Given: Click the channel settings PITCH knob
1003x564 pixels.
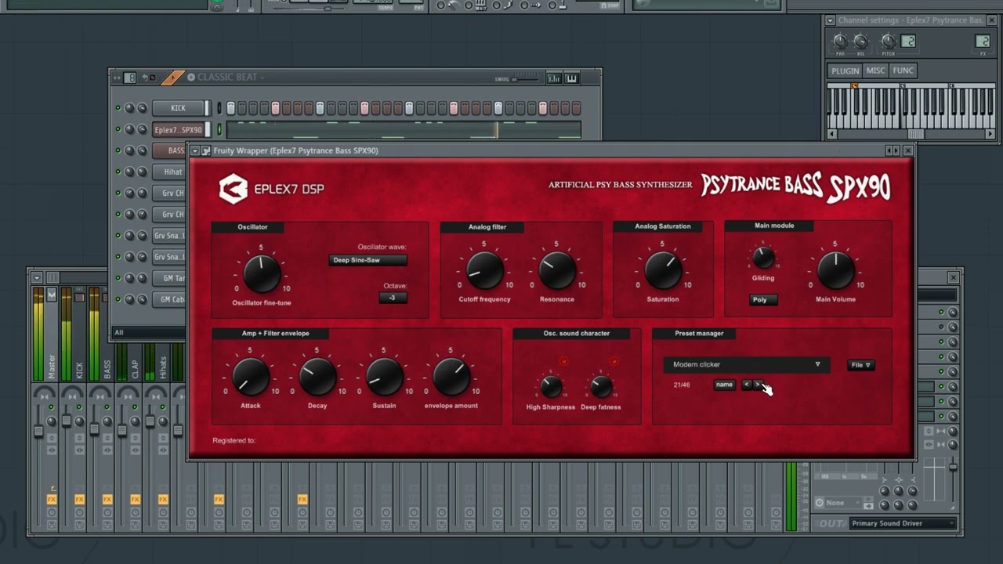Looking at the screenshot, I should (888, 42).
